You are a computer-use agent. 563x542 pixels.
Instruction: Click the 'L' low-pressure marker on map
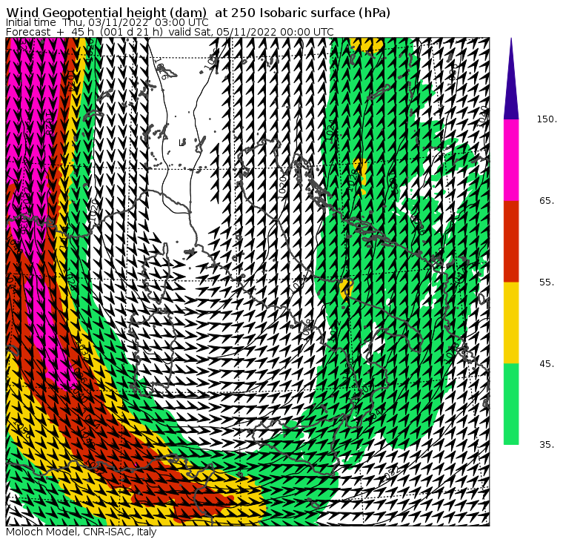pos(181,142)
